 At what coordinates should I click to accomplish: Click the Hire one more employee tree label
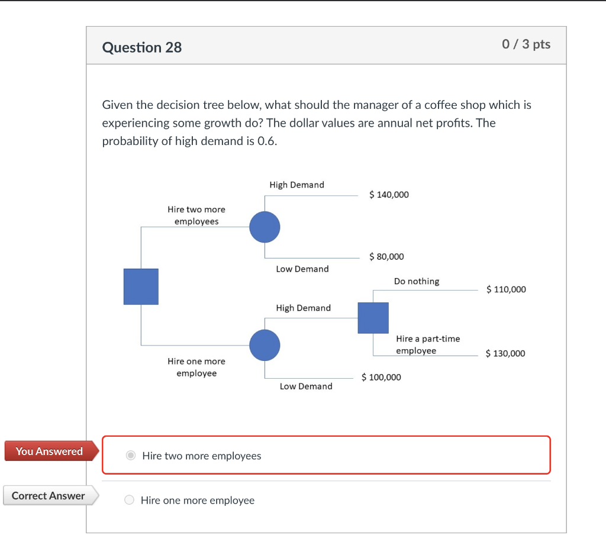196,367
